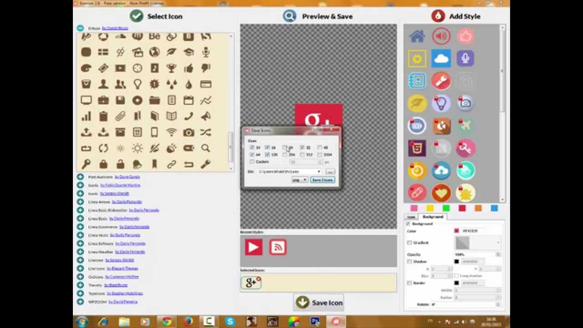Choose the megaphone icon

[x=205, y=116]
